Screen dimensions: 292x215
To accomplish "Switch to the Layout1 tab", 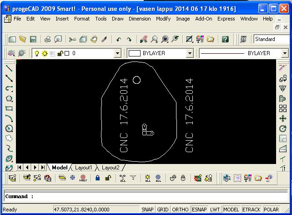I will click(83, 168).
